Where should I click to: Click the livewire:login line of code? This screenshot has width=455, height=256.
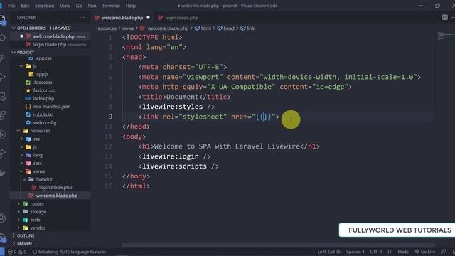point(174,156)
